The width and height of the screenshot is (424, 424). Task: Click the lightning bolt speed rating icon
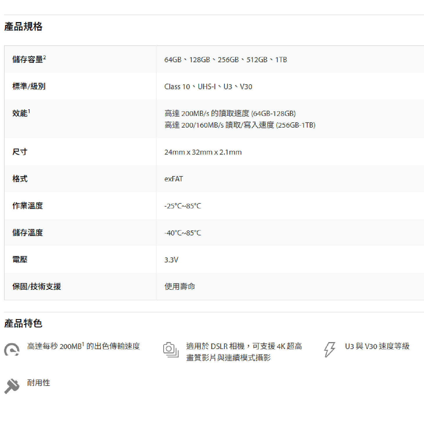(x=329, y=349)
